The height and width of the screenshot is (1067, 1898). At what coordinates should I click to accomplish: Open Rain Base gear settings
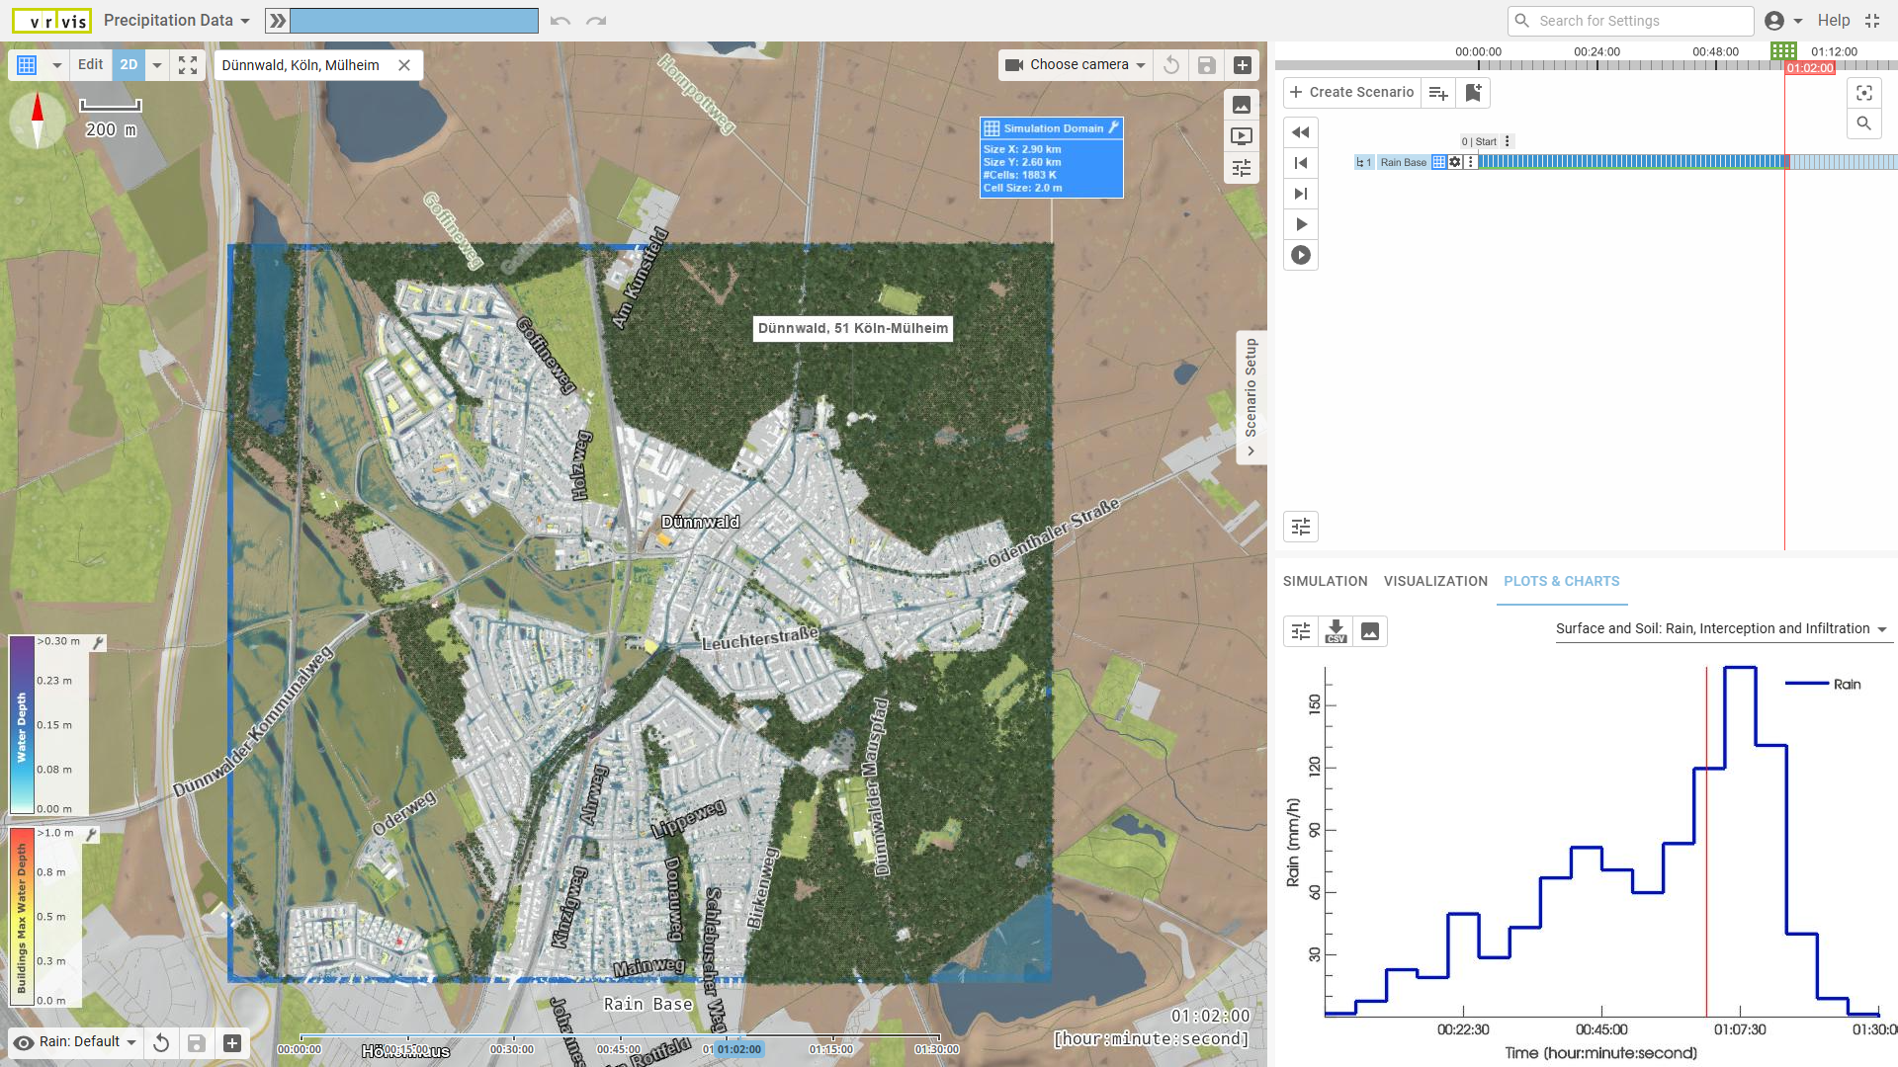point(1455,162)
